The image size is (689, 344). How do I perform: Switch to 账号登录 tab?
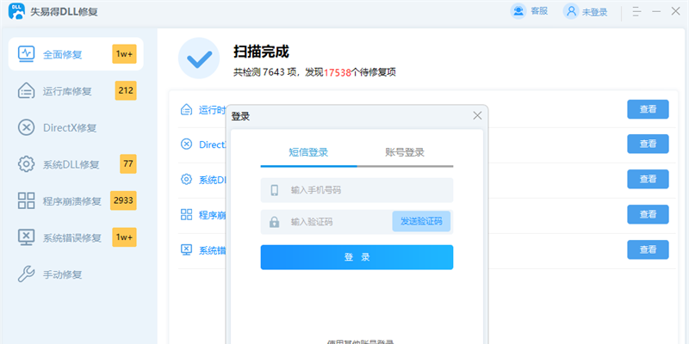point(405,153)
